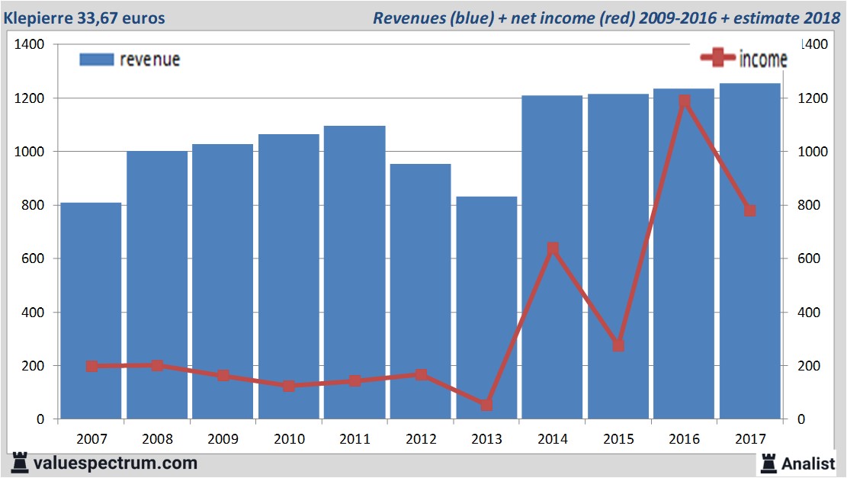Click the 2017 income endpoint marker
Screen dimensions: 847x478
click(x=750, y=210)
